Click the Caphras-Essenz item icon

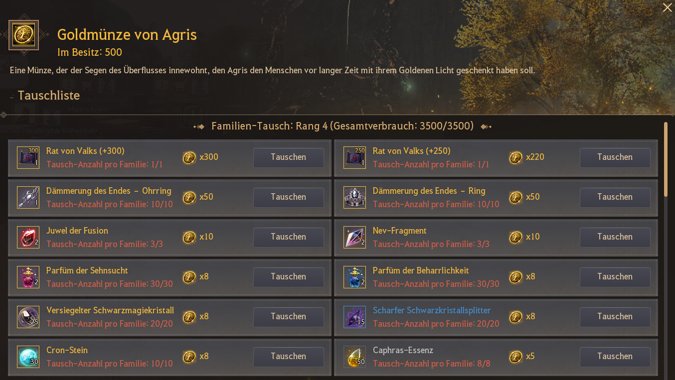pos(354,357)
